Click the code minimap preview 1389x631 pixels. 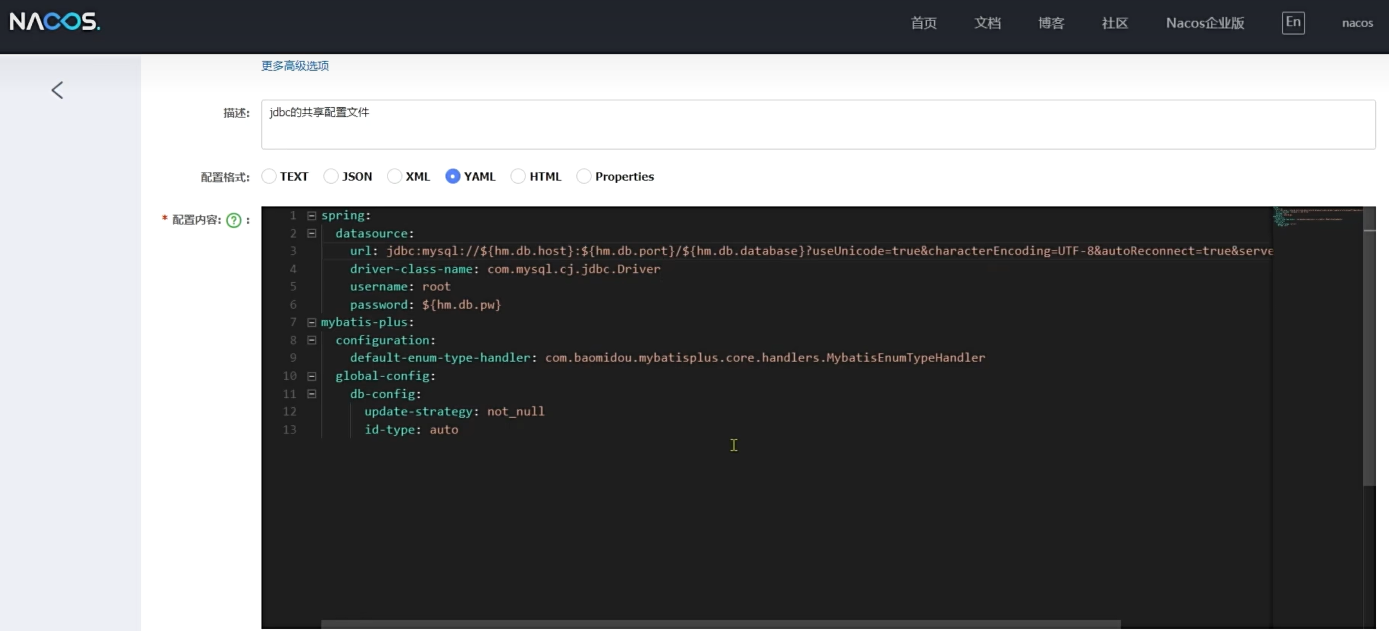pos(1316,218)
